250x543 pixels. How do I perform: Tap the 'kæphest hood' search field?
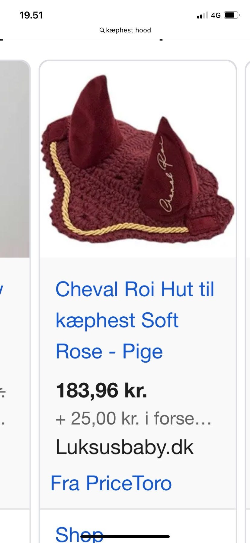[125, 30]
